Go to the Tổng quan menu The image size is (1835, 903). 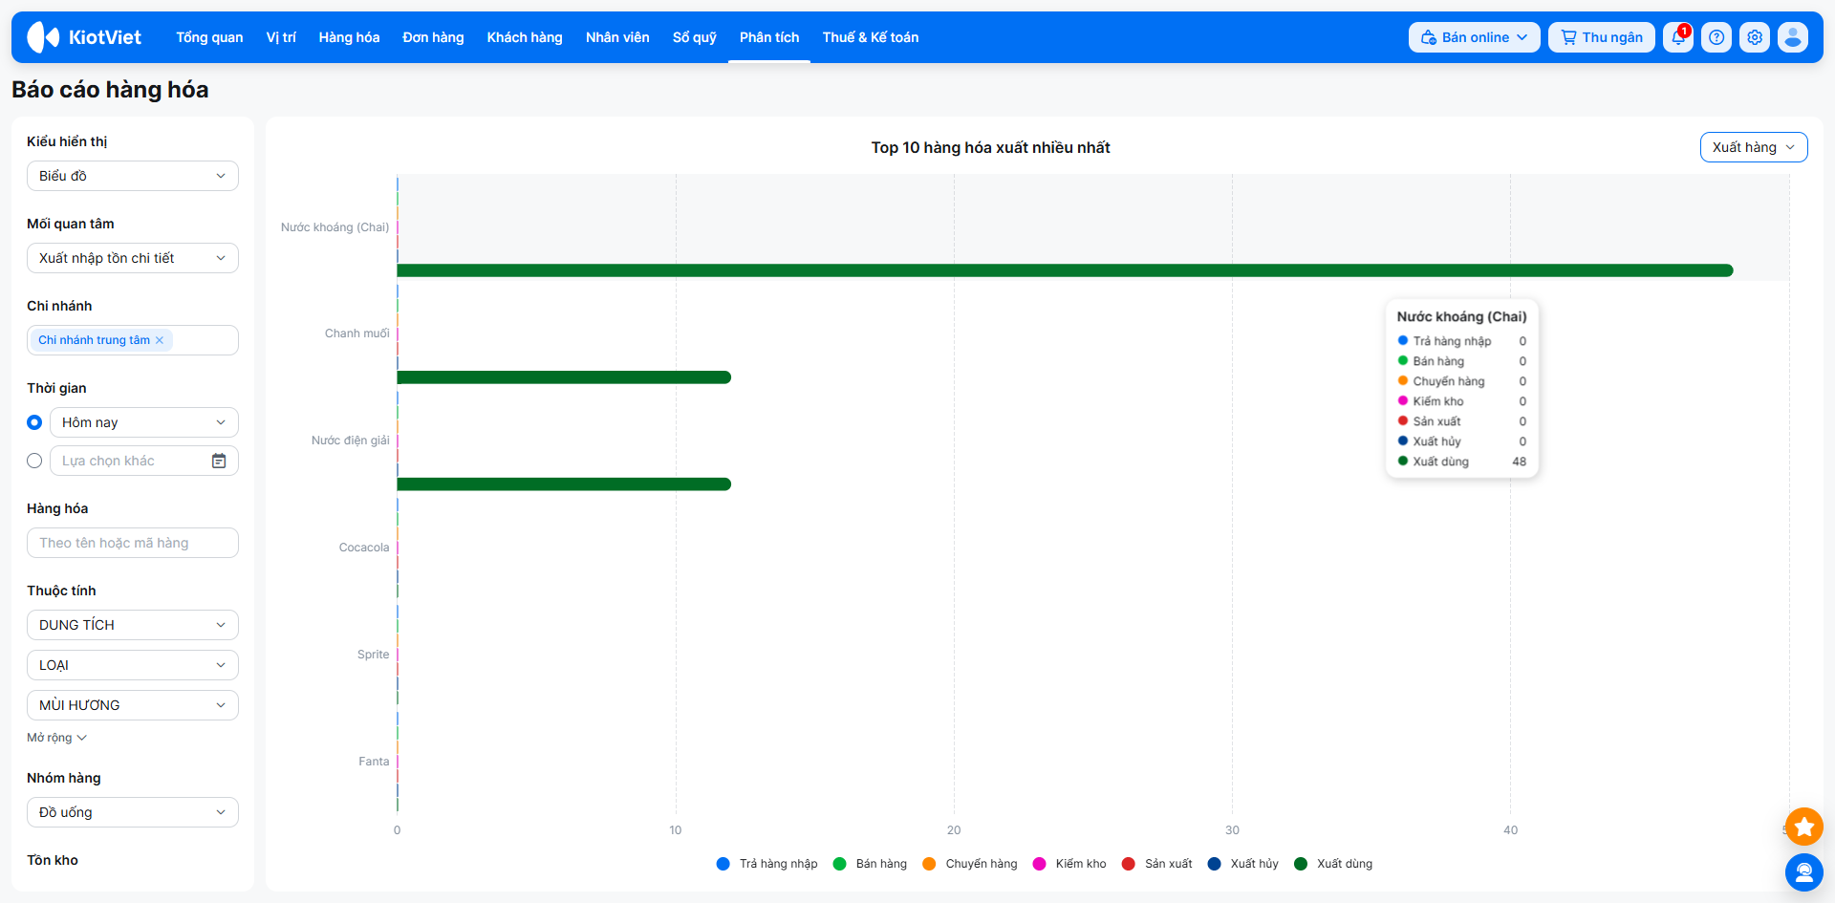(x=209, y=37)
